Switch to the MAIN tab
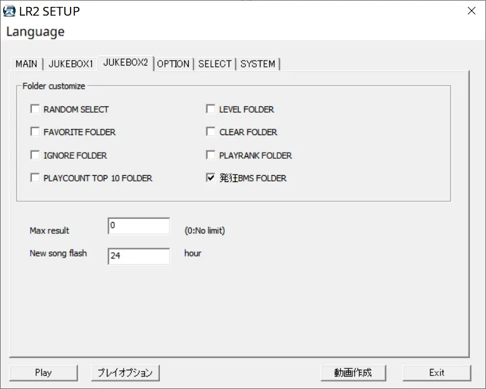 point(26,64)
